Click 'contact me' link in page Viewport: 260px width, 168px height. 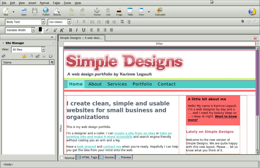(x=112, y=147)
